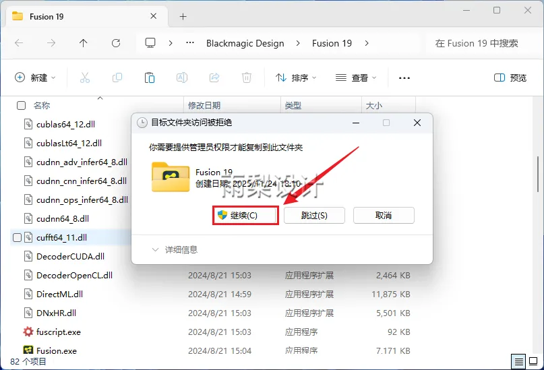The height and width of the screenshot is (370, 544).
Task: Click the fuscript.exe gear icon
Action: tap(28, 332)
